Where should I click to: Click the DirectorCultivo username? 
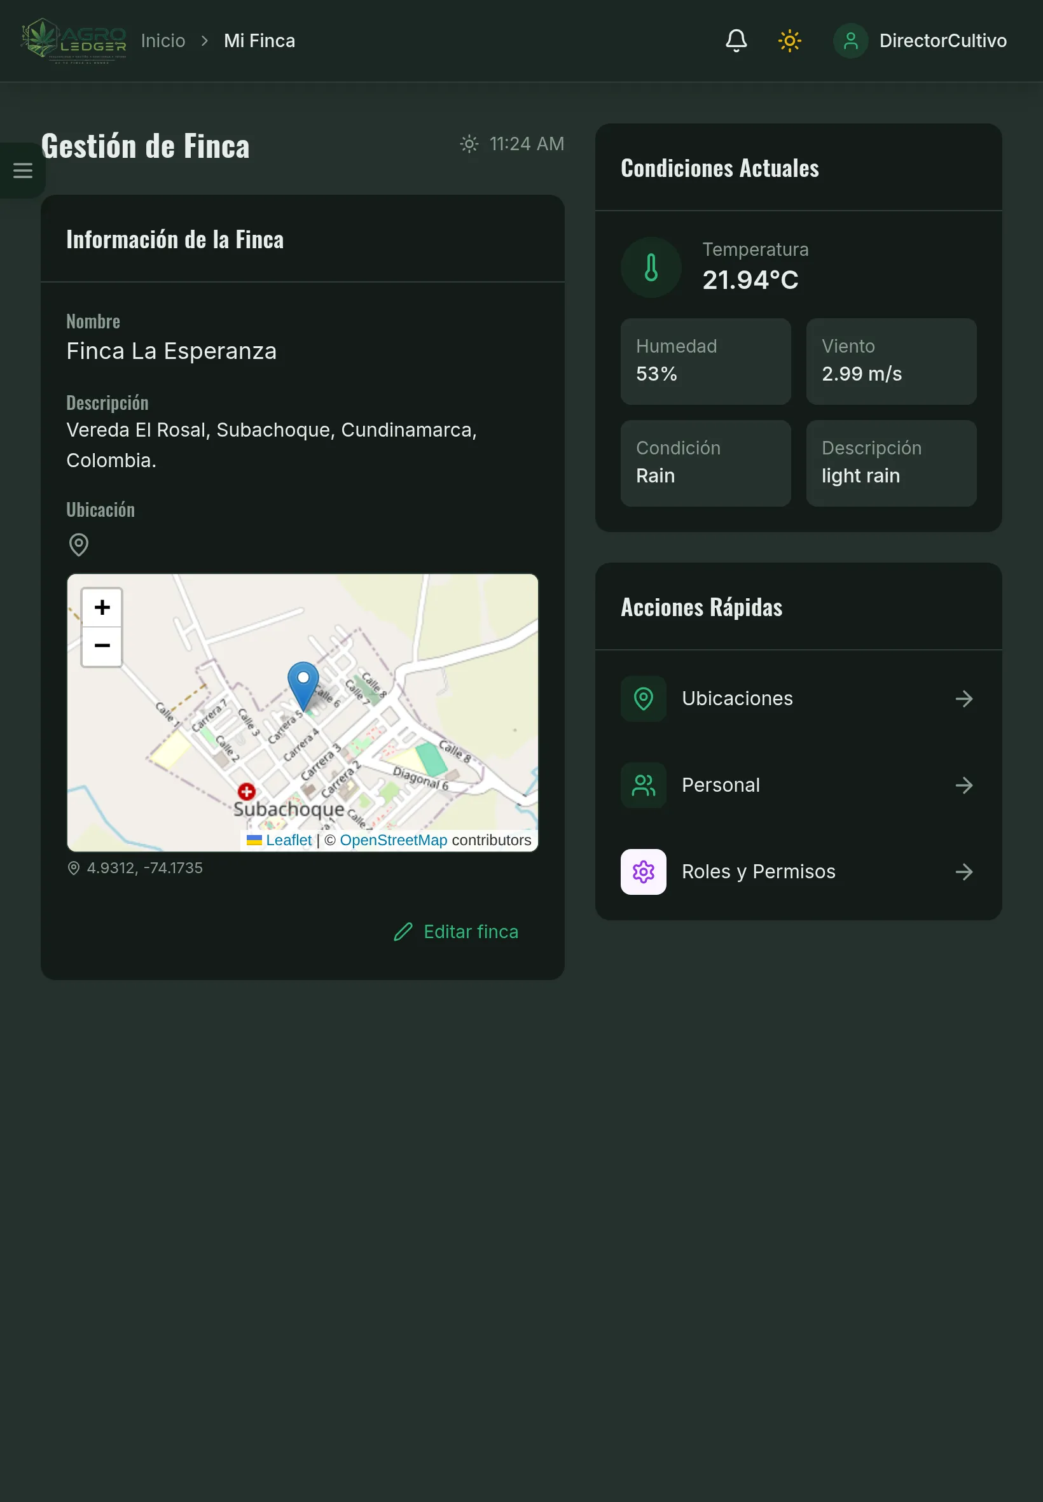click(x=943, y=41)
